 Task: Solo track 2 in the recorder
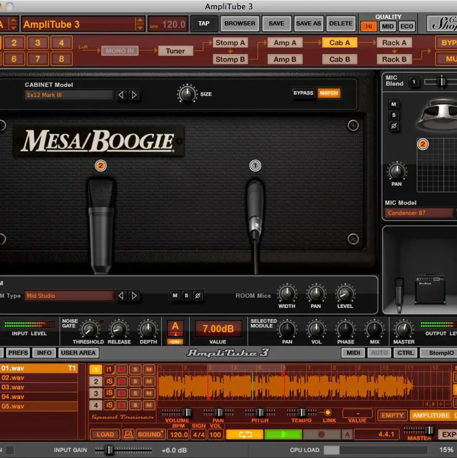(135, 381)
